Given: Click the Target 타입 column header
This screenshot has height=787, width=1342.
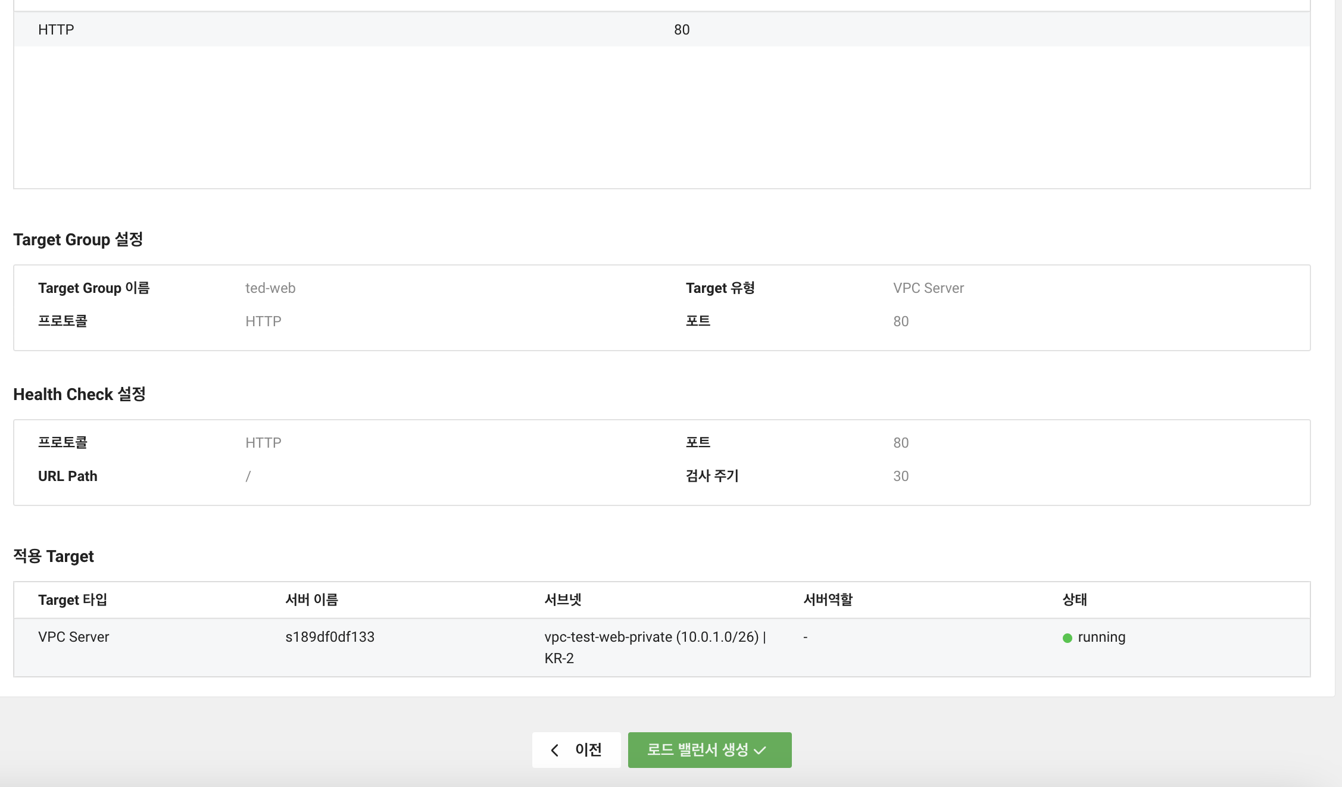Looking at the screenshot, I should [x=73, y=600].
